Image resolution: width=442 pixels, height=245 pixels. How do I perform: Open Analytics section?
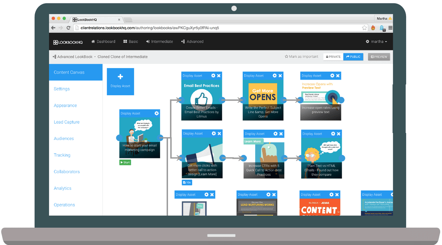pos(63,188)
